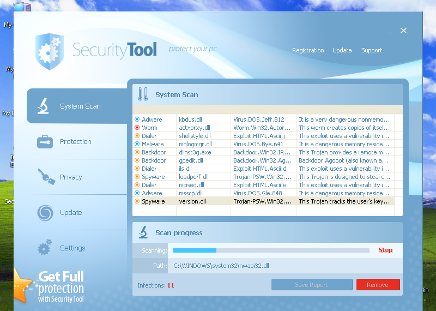Click the orange icon for gpedit.dll row

tap(137, 160)
